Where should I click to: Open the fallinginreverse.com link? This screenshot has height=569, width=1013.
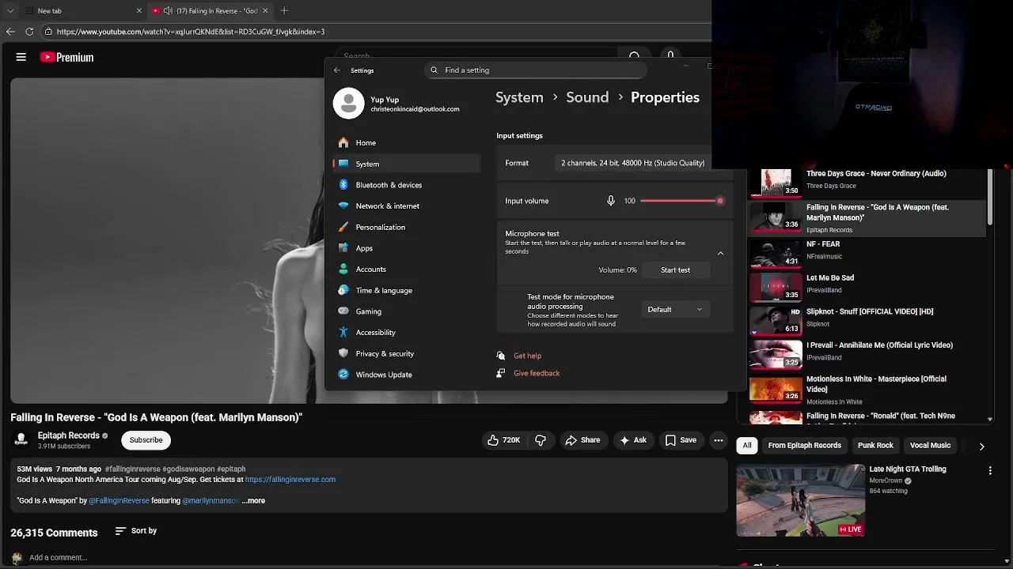pyautogui.click(x=290, y=480)
